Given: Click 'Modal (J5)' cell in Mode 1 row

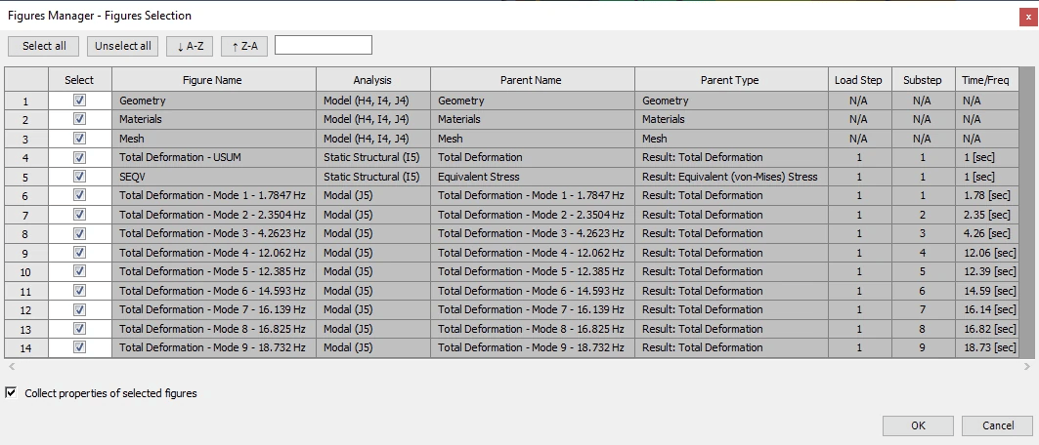Looking at the screenshot, I should pyautogui.click(x=373, y=195).
